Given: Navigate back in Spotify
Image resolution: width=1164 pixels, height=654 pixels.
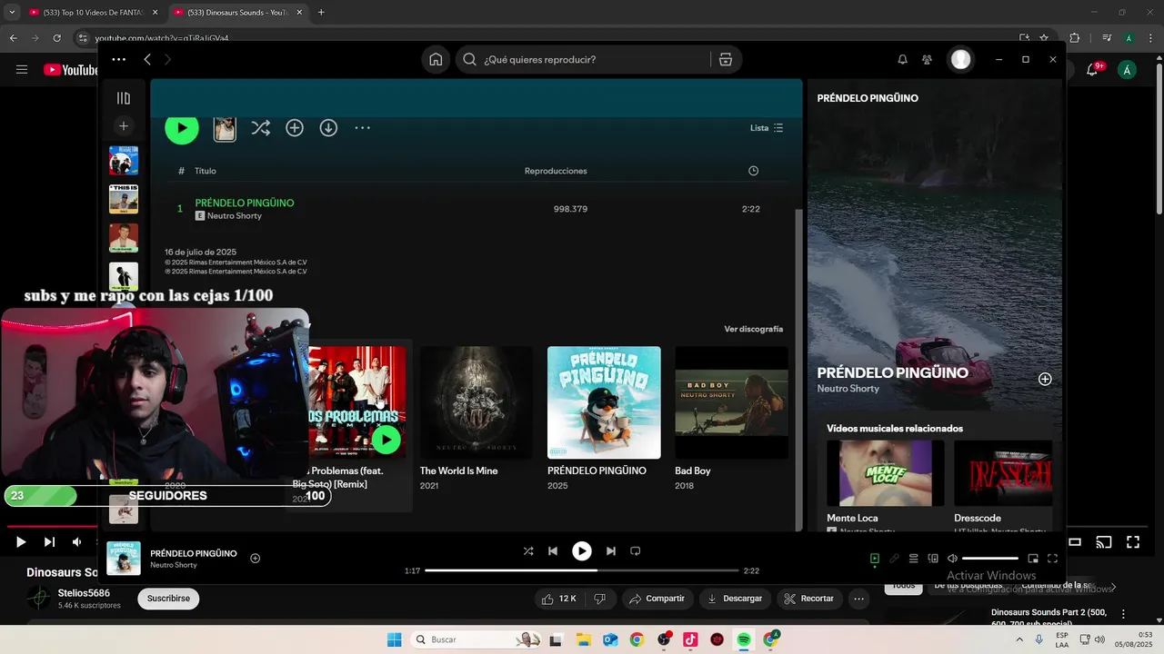Looking at the screenshot, I should [x=147, y=59].
